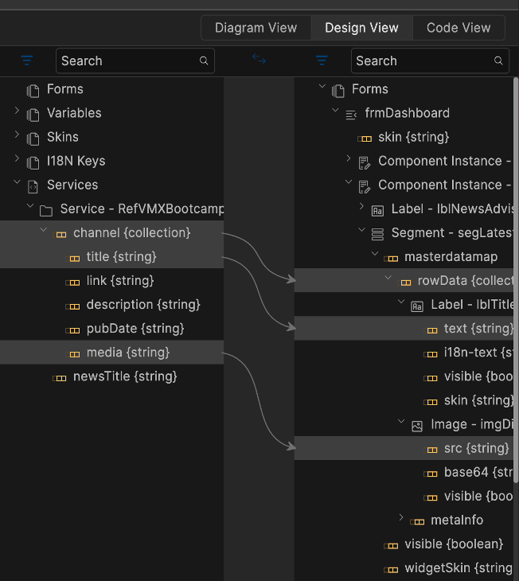The height and width of the screenshot is (581, 519).
Task: Click the Label lblNewsAdvis widget icon
Action: coord(377,210)
